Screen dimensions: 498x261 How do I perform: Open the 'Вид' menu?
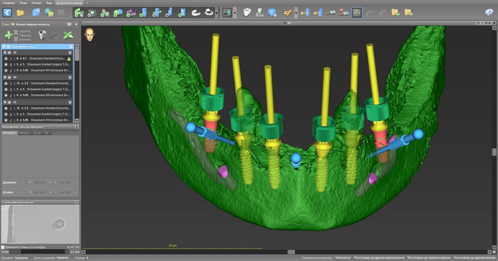click(49, 3)
